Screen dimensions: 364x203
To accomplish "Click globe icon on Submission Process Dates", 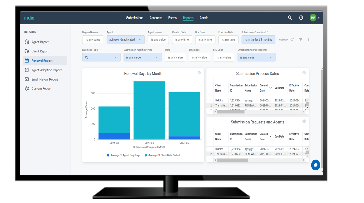I will pyautogui.click(x=304, y=73).
